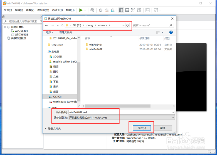Go up one folder level arrow

tap(62, 26)
